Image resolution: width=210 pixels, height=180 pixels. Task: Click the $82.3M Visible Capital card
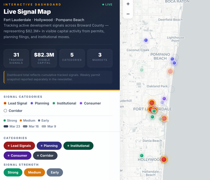(44, 58)
